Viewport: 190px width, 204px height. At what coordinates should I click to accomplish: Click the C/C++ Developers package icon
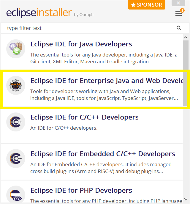click(16, 122)
